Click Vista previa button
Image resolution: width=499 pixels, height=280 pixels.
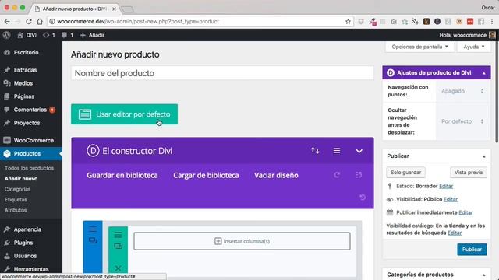tap(469, 173)
